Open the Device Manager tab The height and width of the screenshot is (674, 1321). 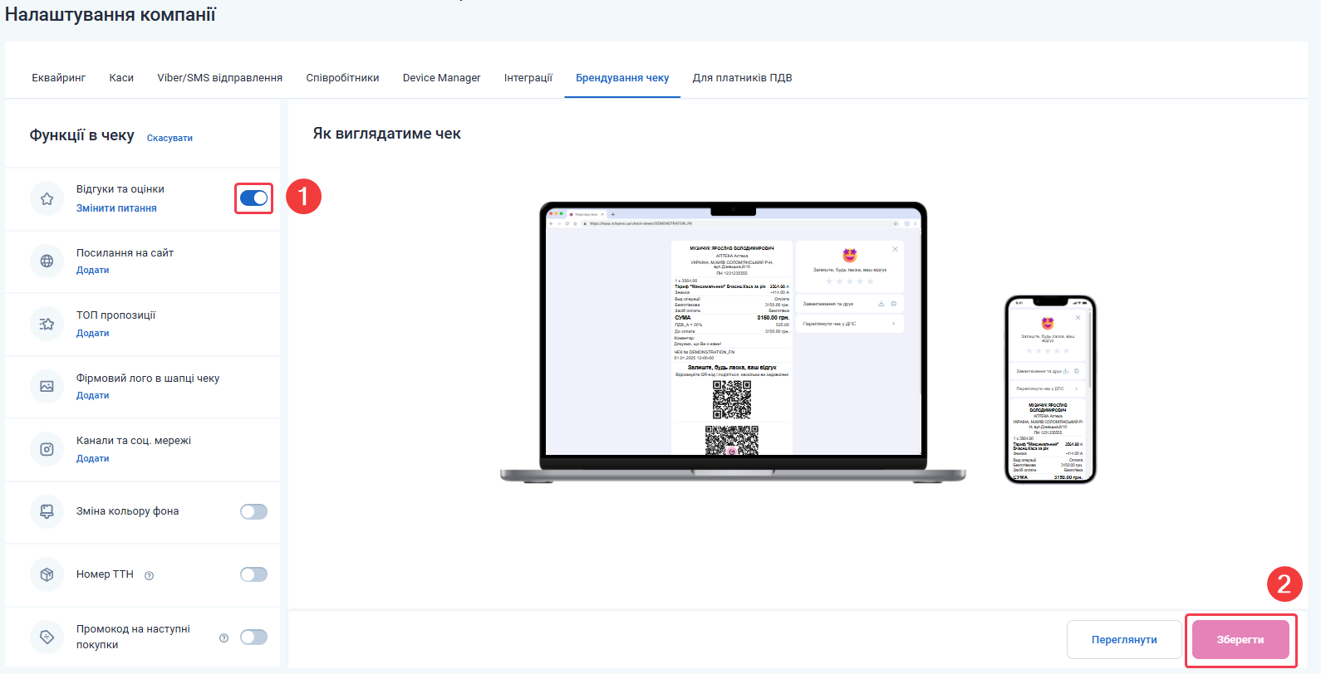[x=442, y=78]
